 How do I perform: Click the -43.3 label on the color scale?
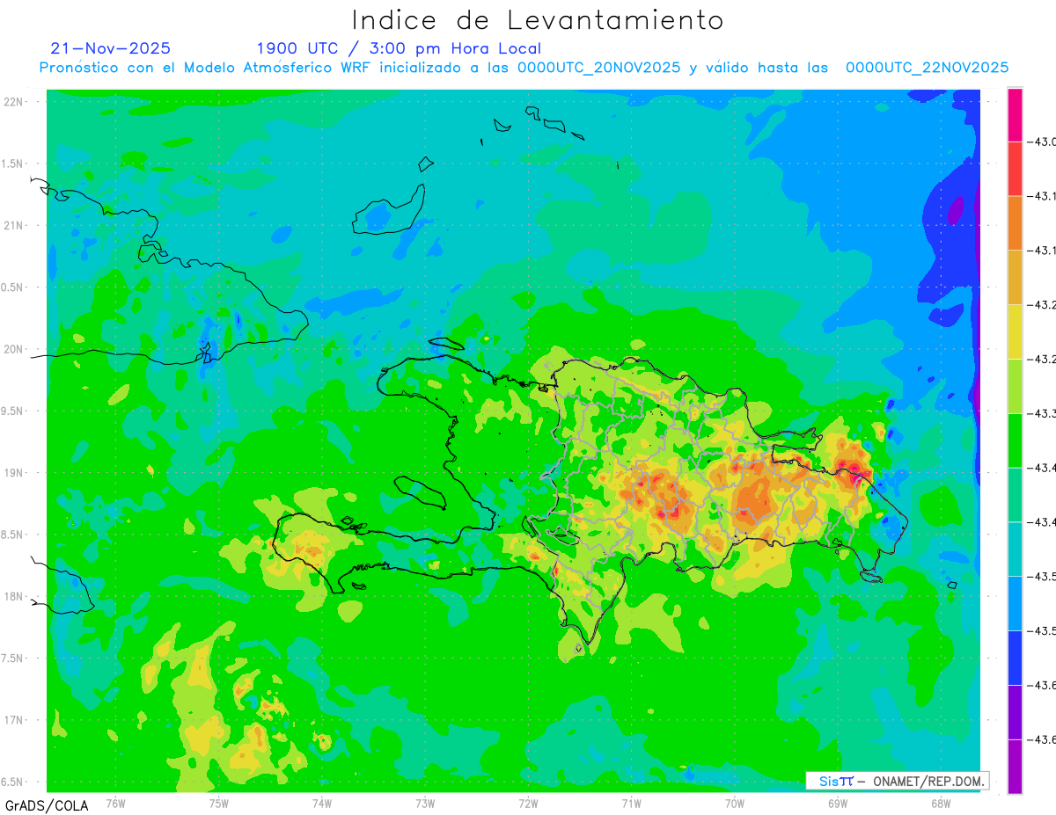(1044, 413)
